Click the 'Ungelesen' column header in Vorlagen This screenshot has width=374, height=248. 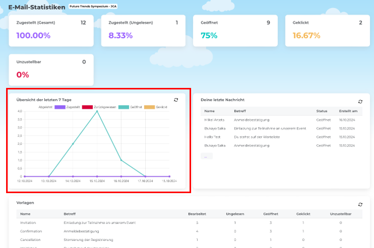click(x=235, y=214)
